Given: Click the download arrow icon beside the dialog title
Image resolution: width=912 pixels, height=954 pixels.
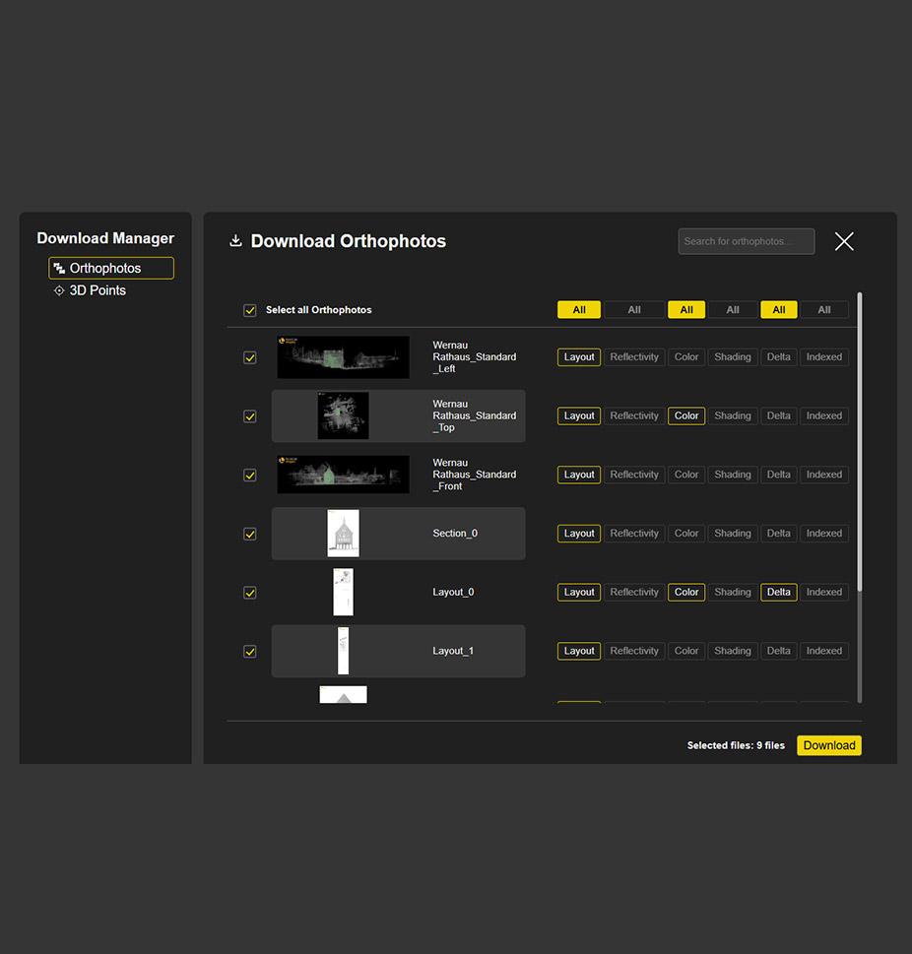Looking at the screenshot, I should tap(235, 240).
